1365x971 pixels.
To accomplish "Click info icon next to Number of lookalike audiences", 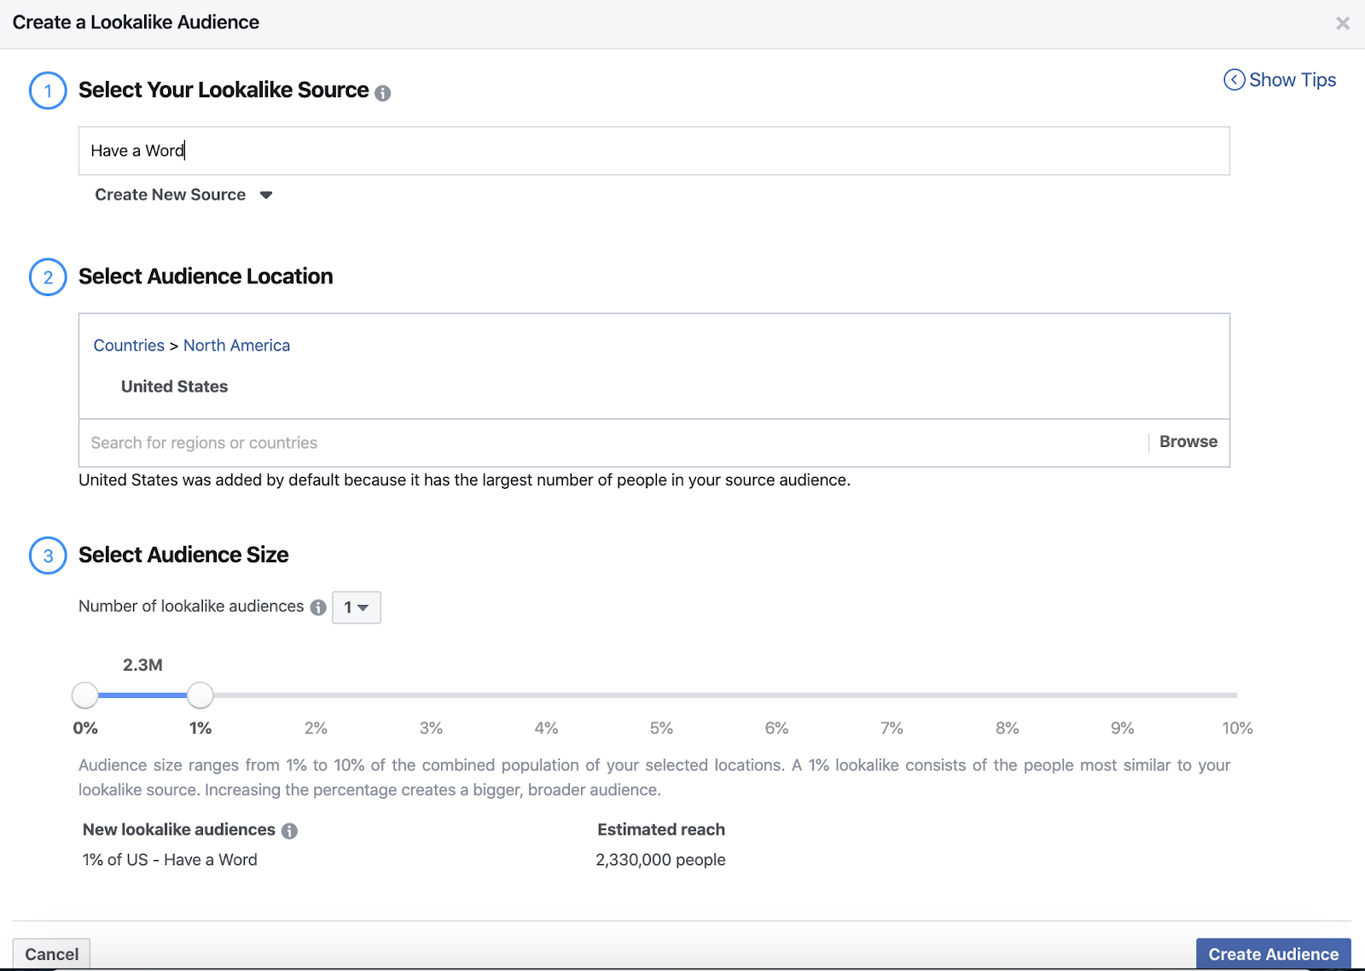I will [x=318, y=608].
